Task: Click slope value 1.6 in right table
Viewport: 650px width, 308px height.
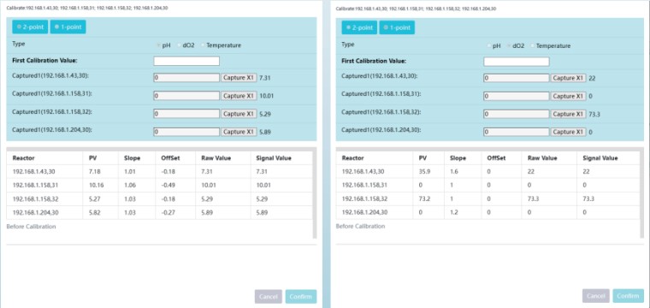Action: click(453, 172)
